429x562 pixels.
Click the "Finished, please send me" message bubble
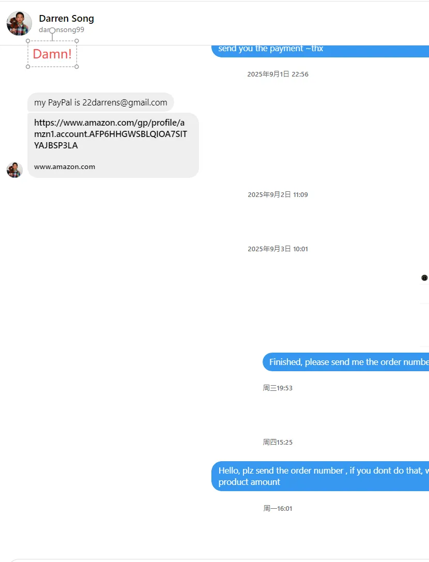(346, 362)
